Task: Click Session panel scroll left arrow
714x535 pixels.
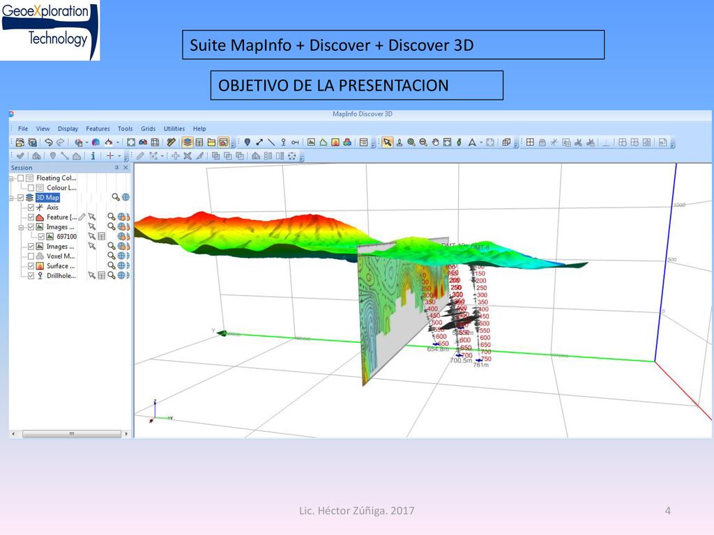Action: coord(13,433)
